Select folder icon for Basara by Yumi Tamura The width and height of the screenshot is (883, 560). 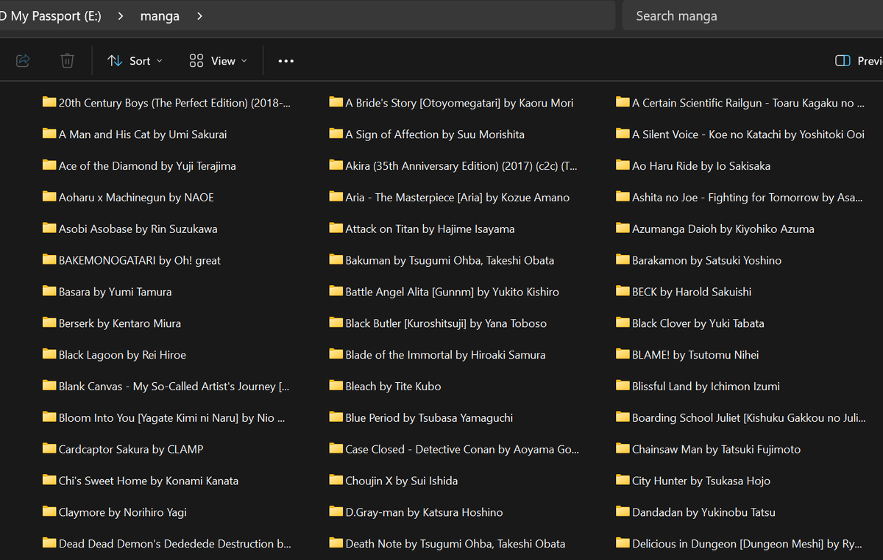[49, 292]
